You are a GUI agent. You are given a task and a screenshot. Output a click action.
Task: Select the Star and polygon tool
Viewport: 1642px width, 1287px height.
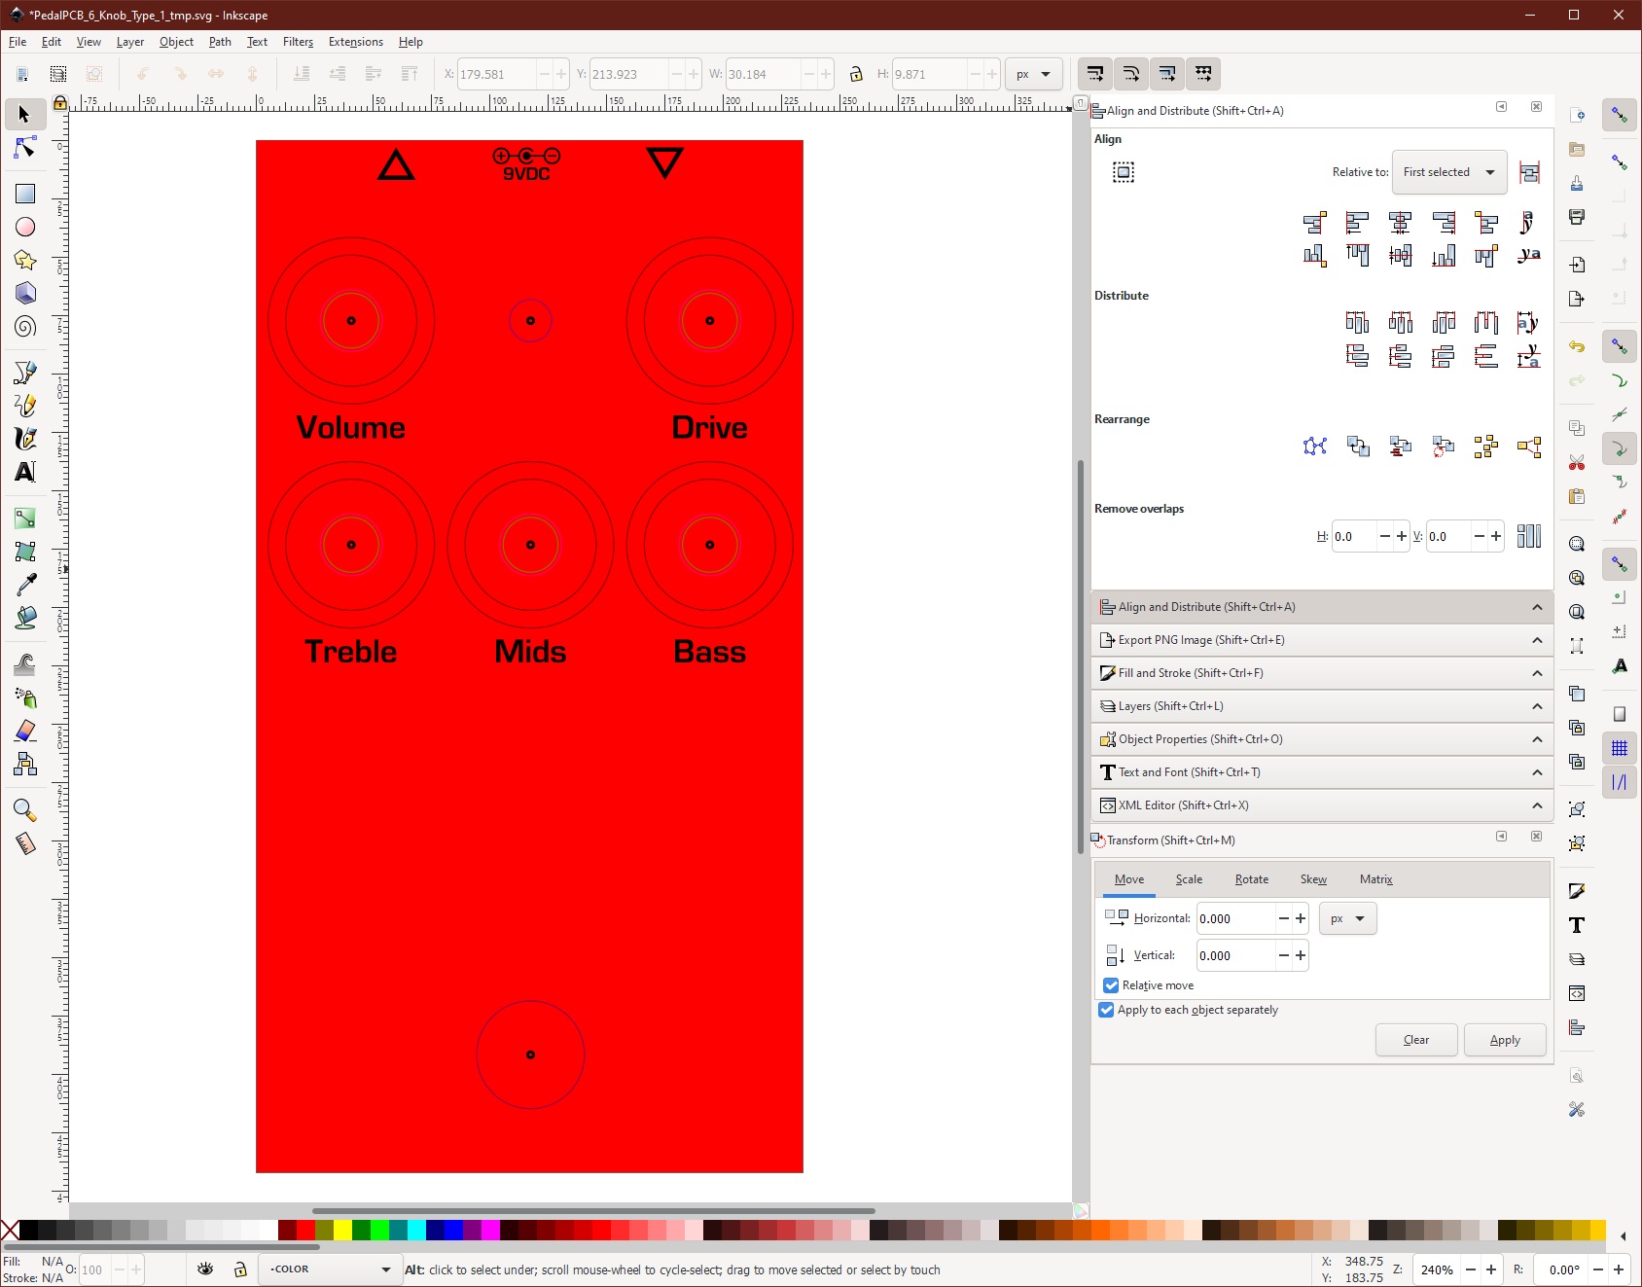pyautogui.click(x=25, y=261)
